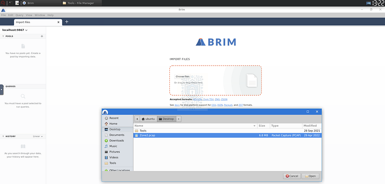Open the ZSON format link
The height and width of the screenshot is (184, 385).
click(x=224, y=100)
